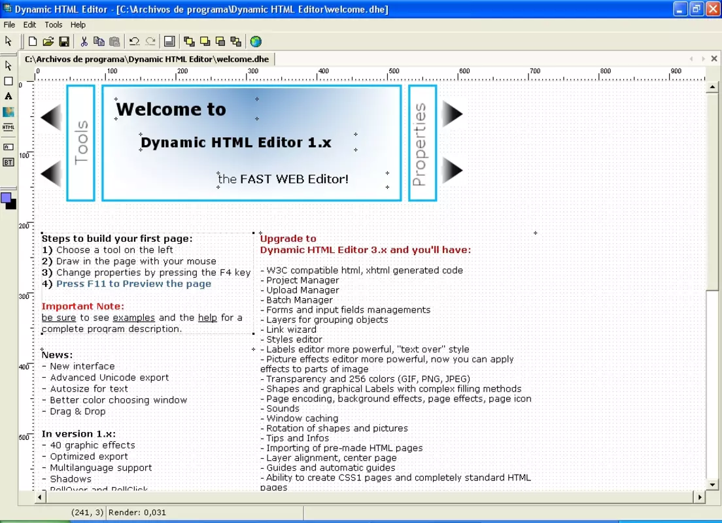The height and width of the screenshot is (523, 722).
Task: Open the File menu
Action: coord(9,24)
